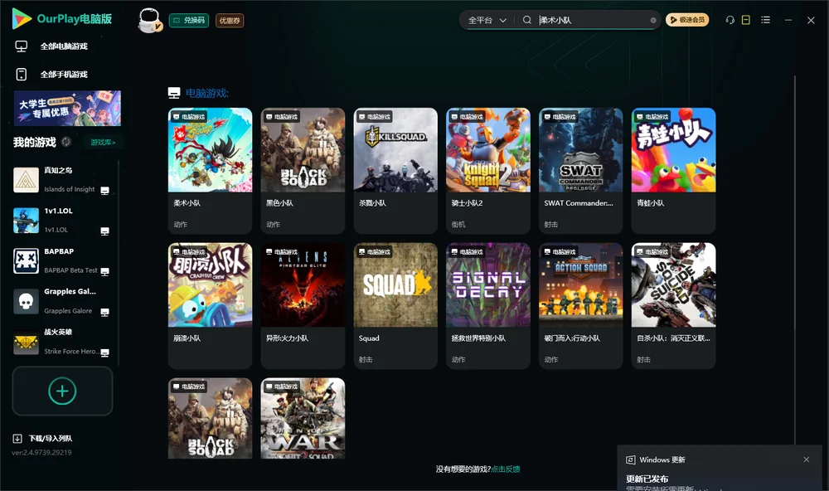The image size is (829, 491).
Task: Click the 点击反馈 feedback link
Action: (x=506, y=469)
